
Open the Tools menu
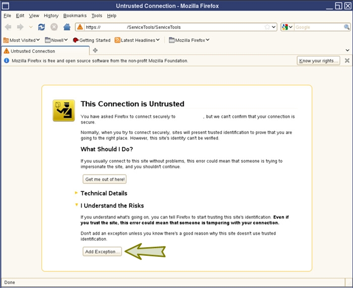pyautogui.click(x=96, y=16)
